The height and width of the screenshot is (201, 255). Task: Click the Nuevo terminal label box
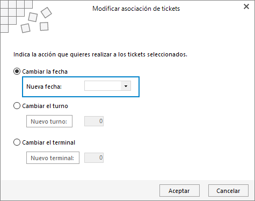point(53,158)
